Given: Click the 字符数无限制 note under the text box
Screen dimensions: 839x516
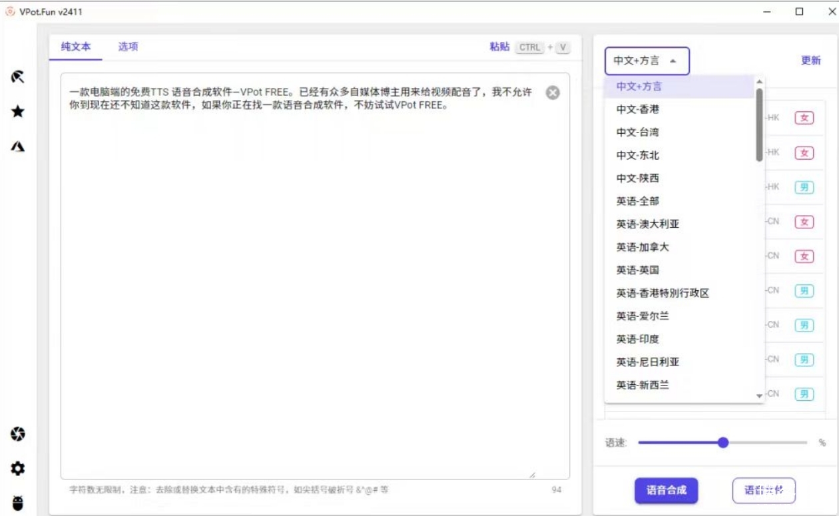Looking at the screenshot, I should click(229, 490).
